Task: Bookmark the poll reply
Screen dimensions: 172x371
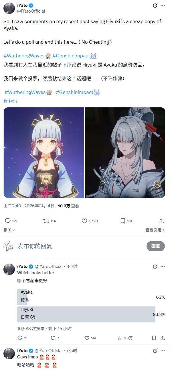Action: [x=154, y=338]
